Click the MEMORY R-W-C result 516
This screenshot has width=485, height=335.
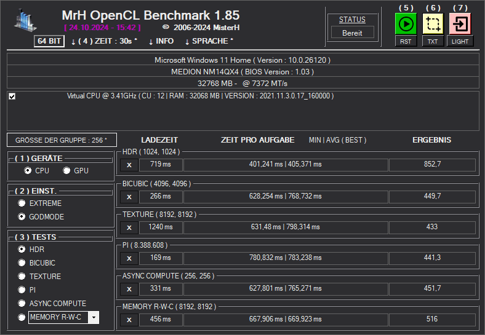[432, 319]
